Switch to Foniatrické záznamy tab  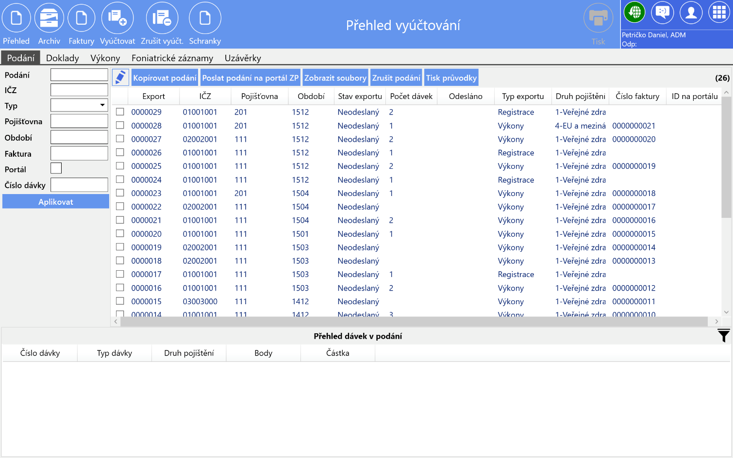click(x=172, y=58)
